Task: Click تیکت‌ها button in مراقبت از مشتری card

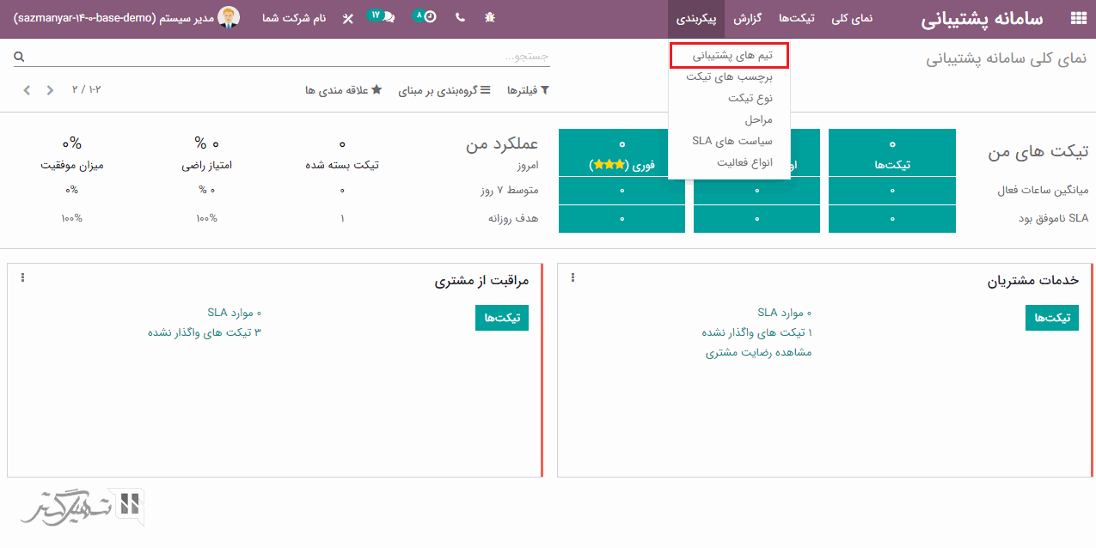Action: tap(502, 318)
